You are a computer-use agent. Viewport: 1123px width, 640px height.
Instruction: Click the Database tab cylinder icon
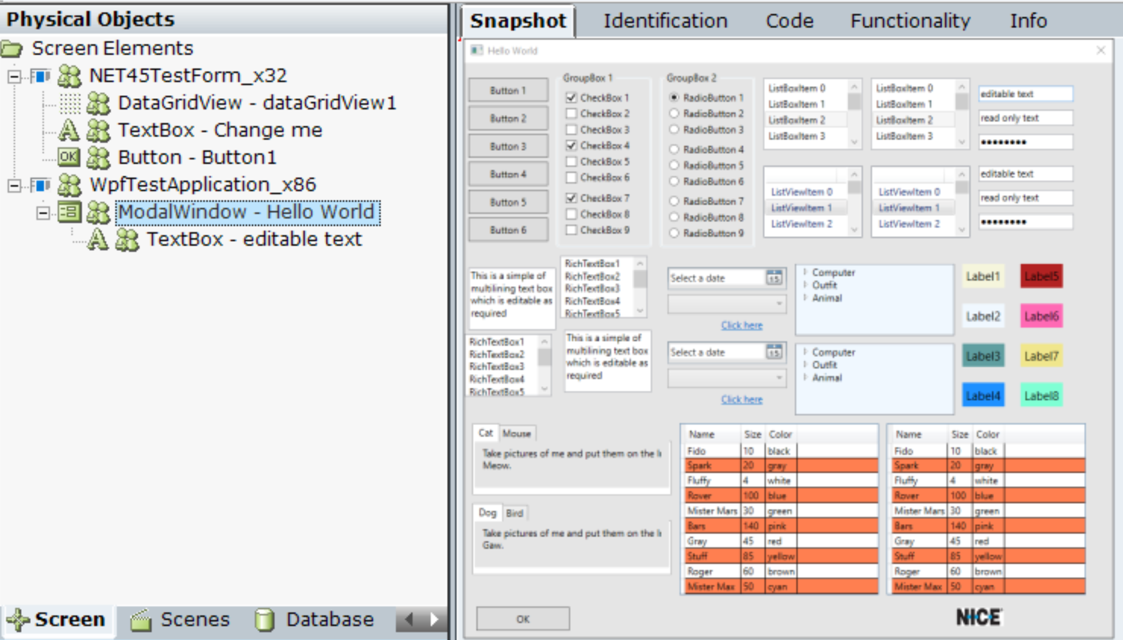pos(264,619)
